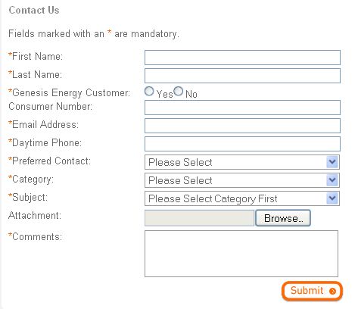This screenshot has height=309, width=358.
Task: Click the Genesis Energy Customer label text
Action: point(70,92)
